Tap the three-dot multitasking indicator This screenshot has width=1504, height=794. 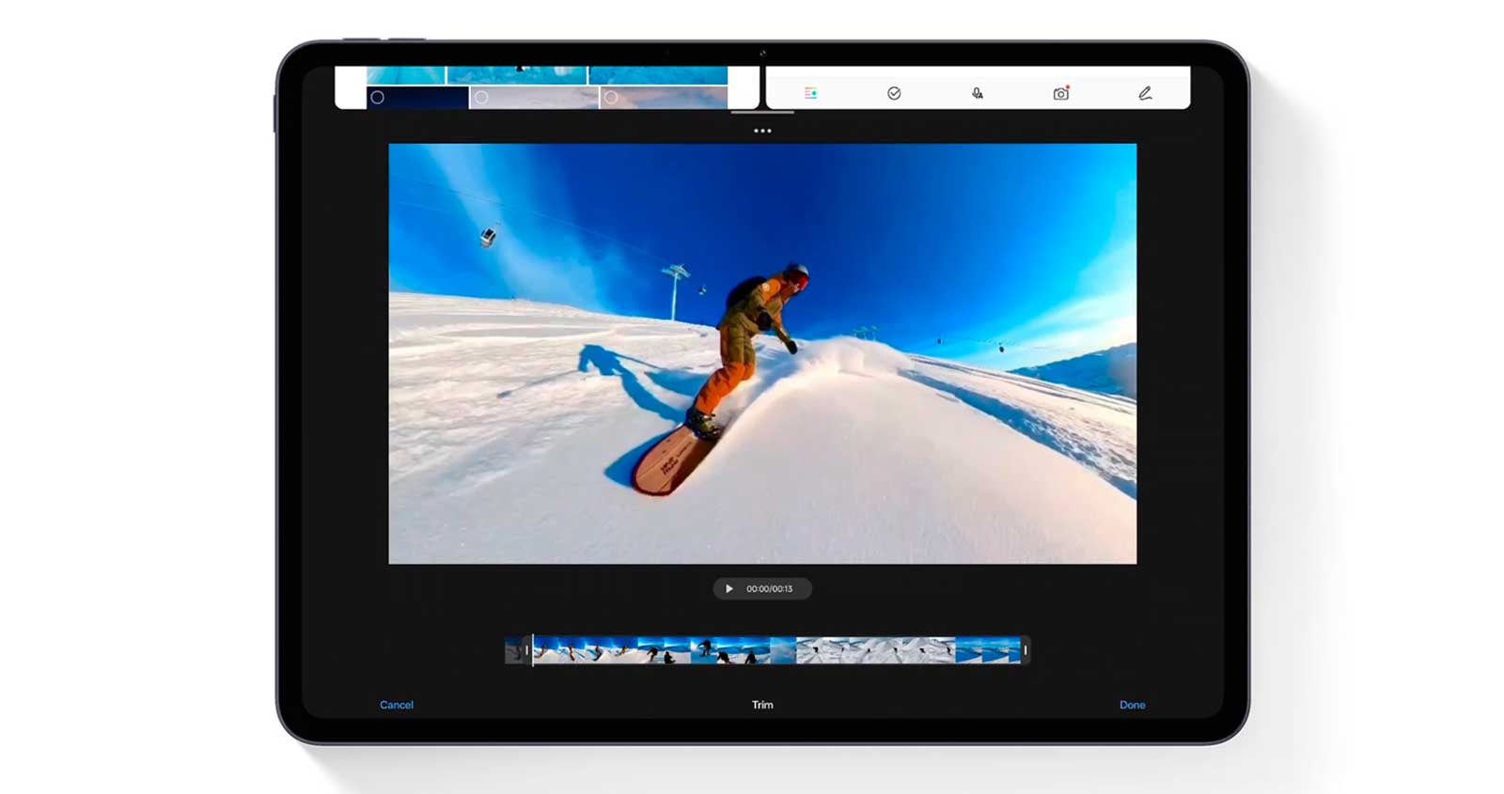pyautogui.click(x=762, y=131)
